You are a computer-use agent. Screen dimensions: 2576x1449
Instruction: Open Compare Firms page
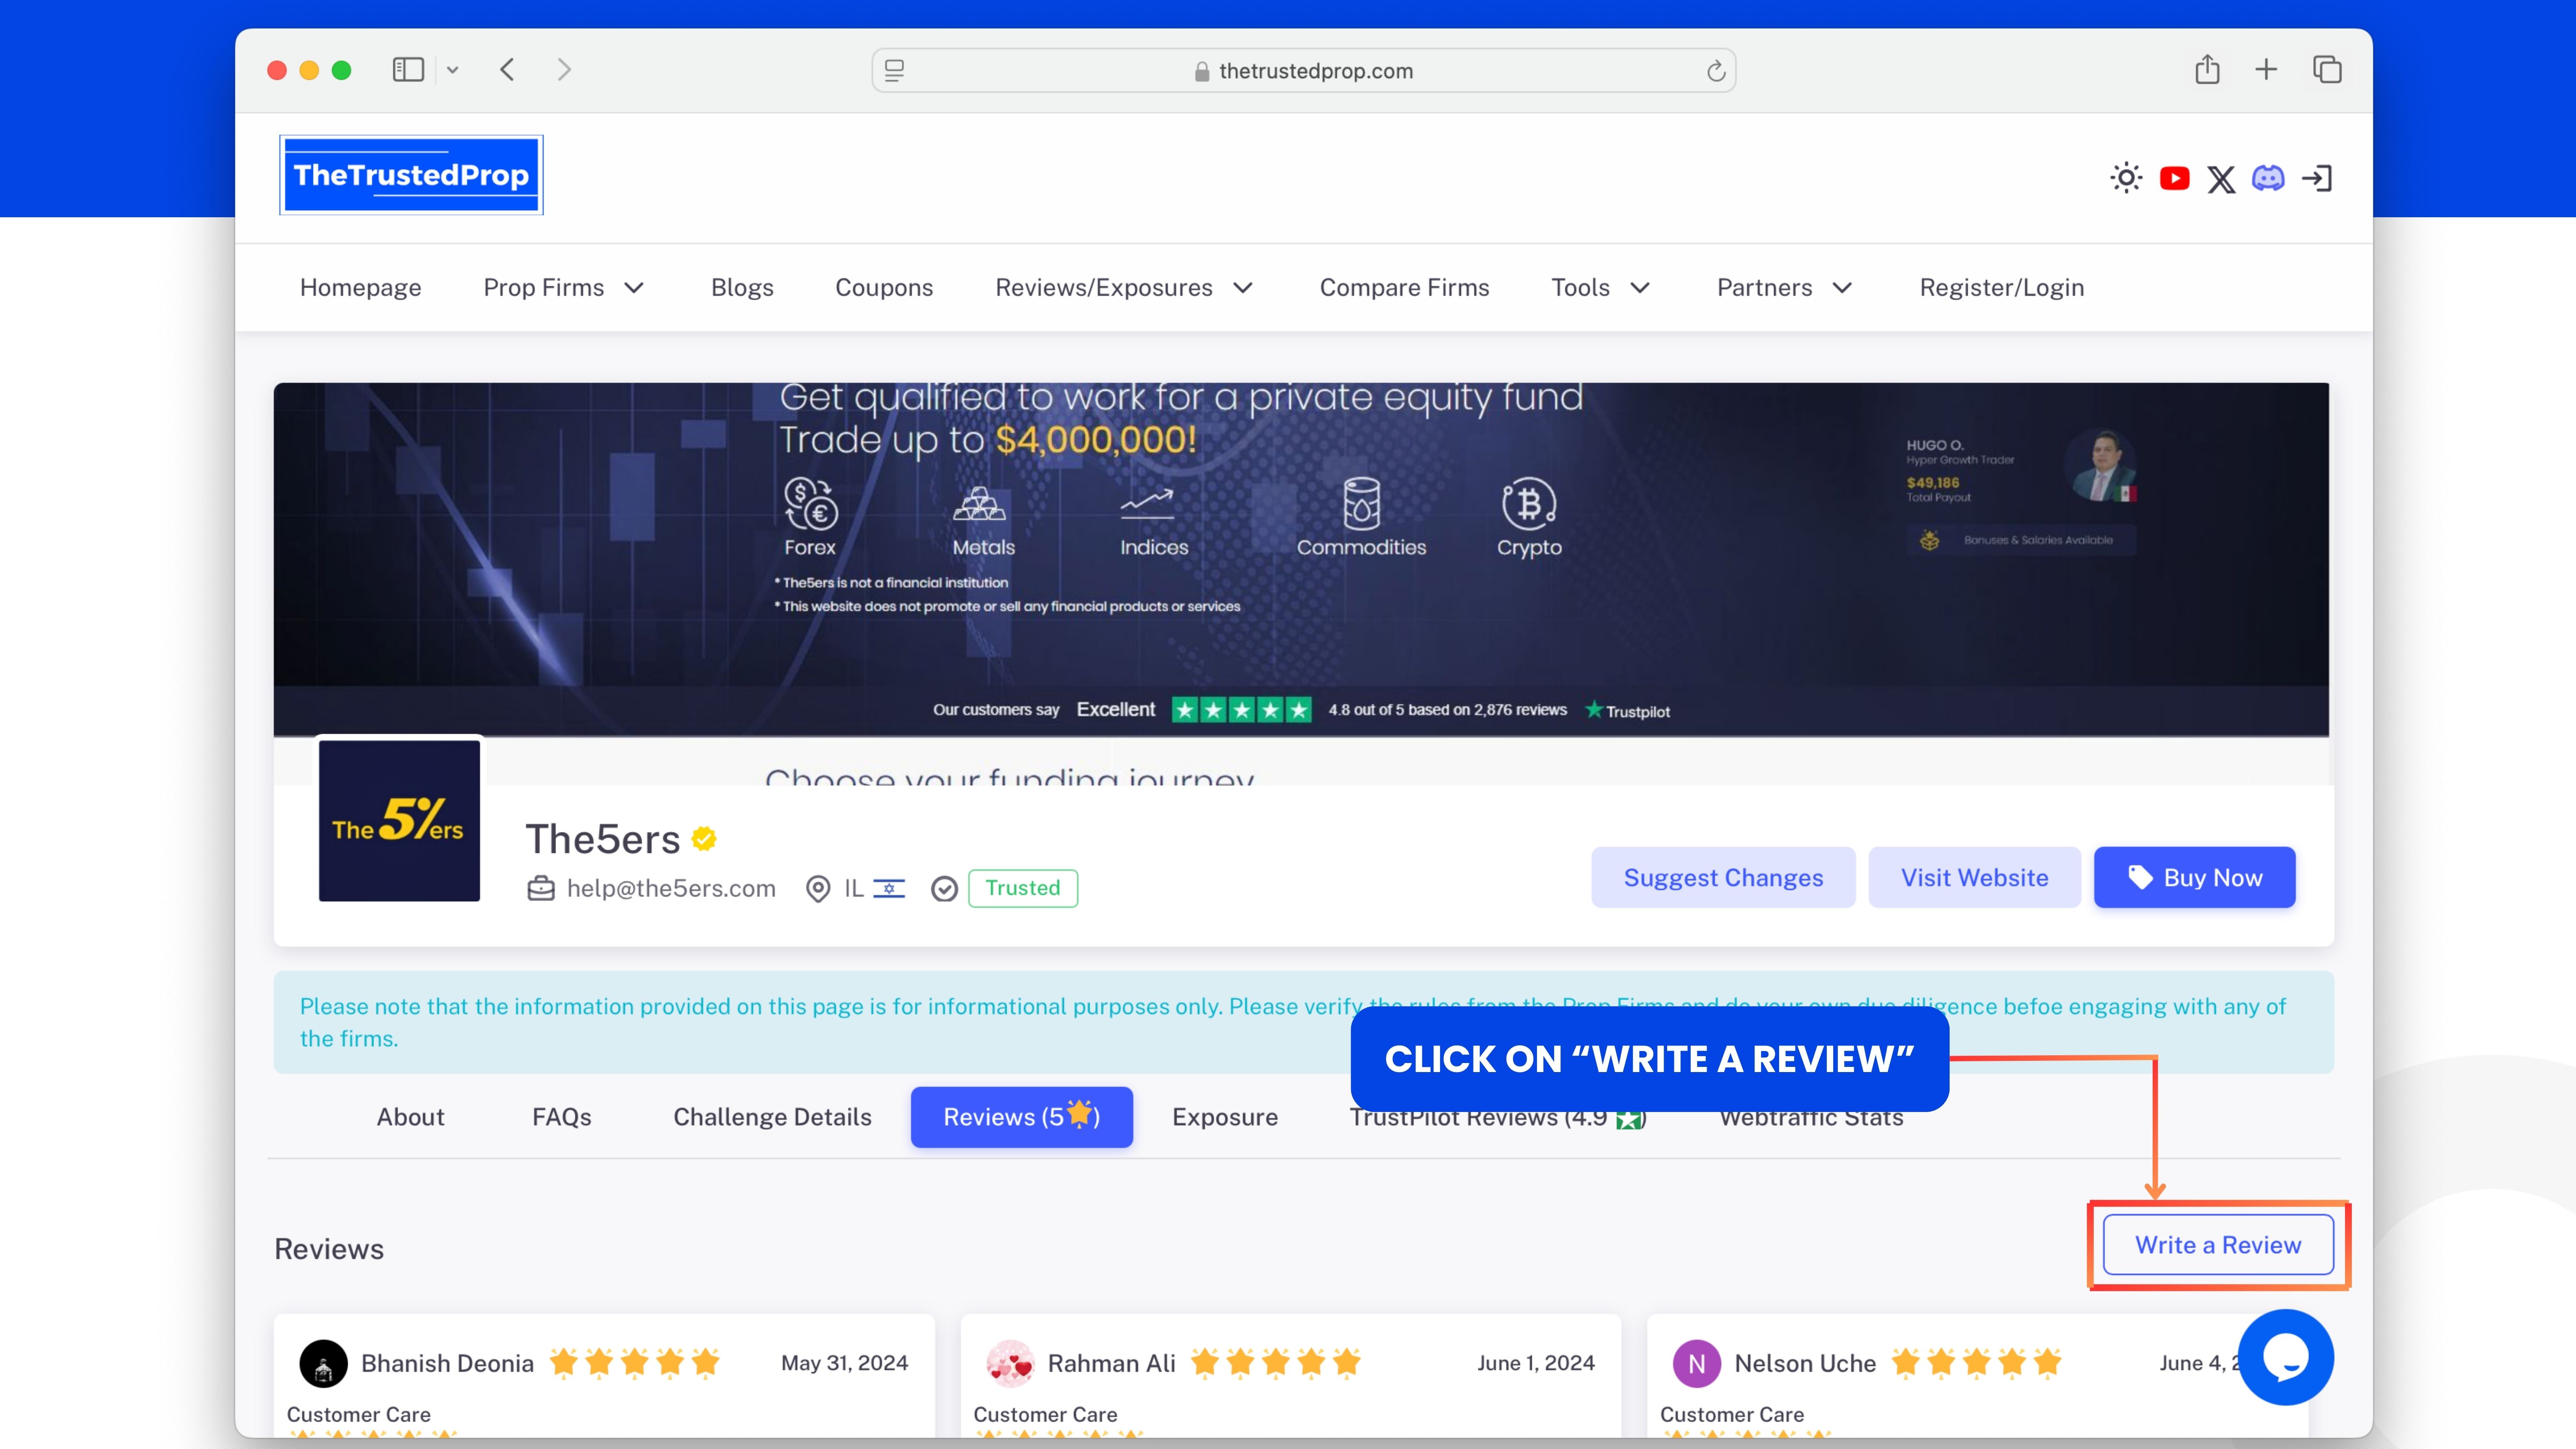click(x=1404, y=288)
